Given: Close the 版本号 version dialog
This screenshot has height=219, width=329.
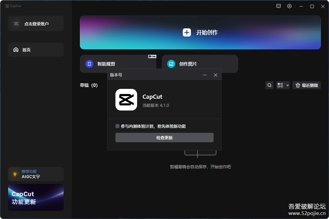Looking at the screenshot, I should tap(216, 75).
